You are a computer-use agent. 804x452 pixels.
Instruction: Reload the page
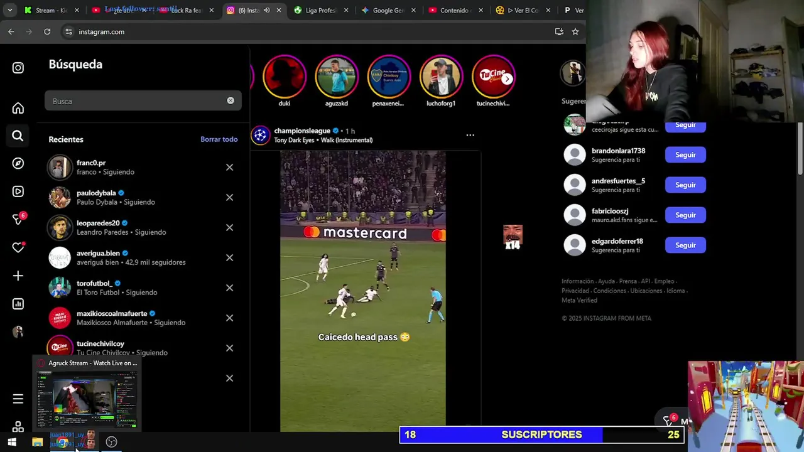(47, 31)
